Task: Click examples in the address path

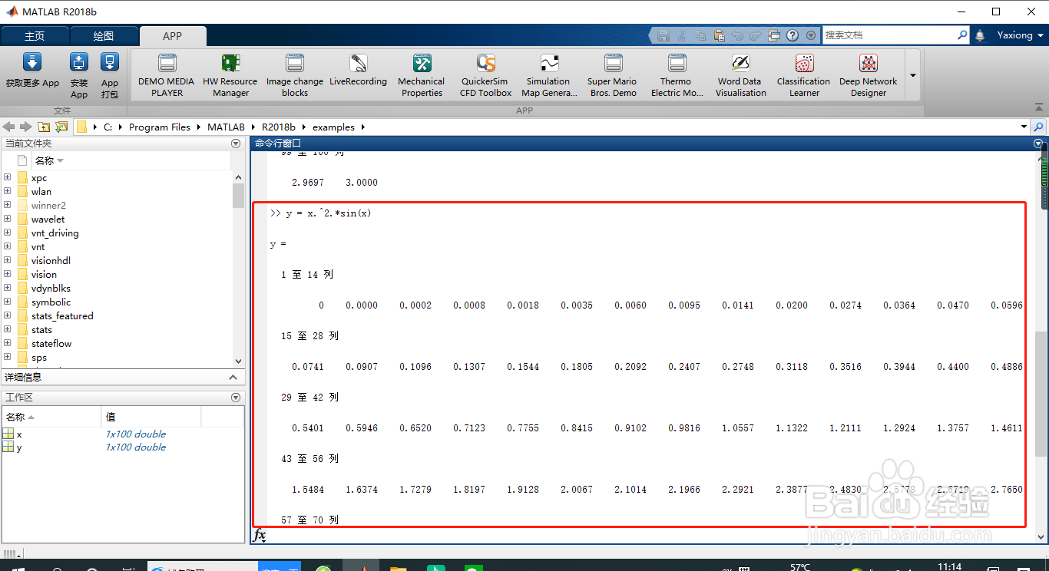Action: [333, 127]
